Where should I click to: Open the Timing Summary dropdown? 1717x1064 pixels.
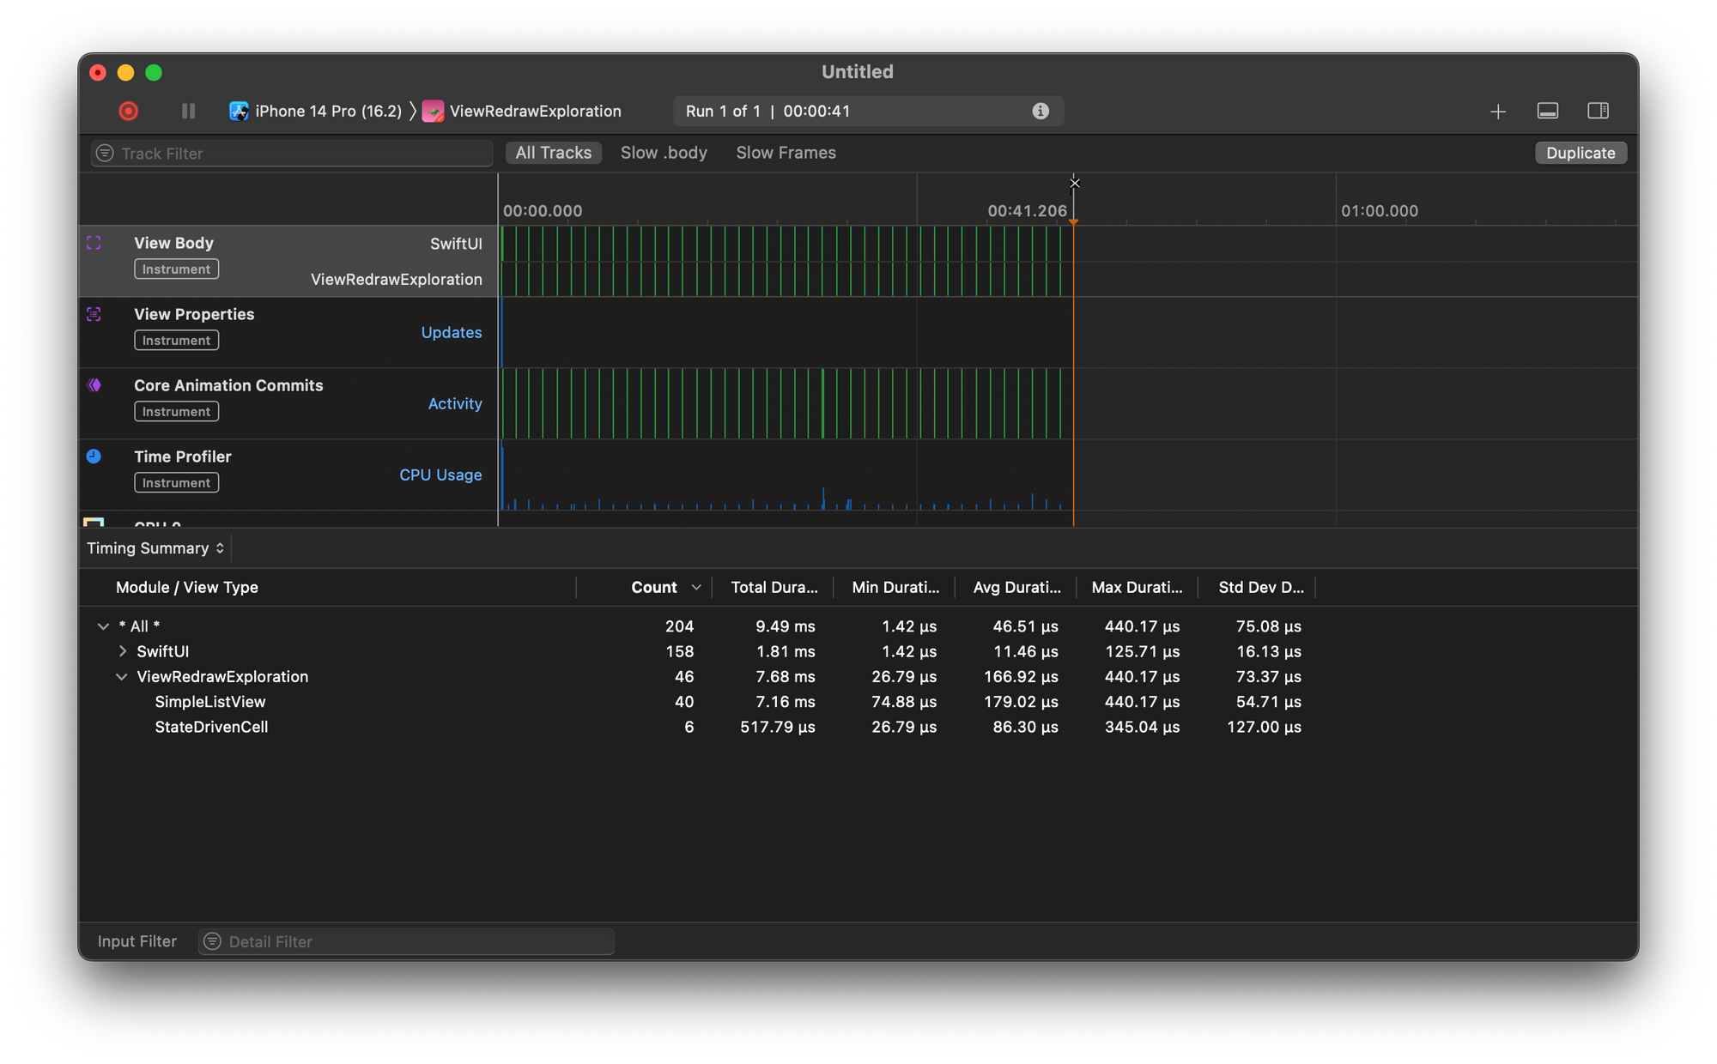(154, 548)
